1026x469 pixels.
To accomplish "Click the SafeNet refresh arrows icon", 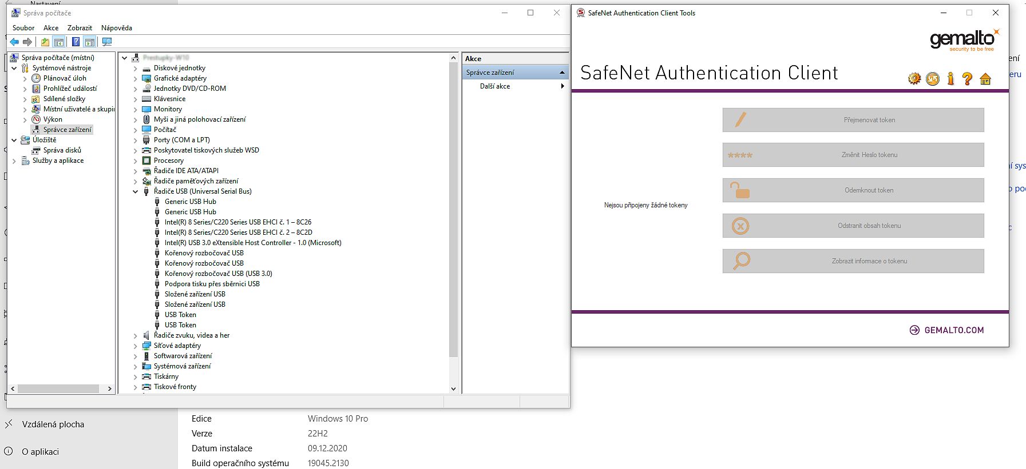I will [x=932, y=79].
